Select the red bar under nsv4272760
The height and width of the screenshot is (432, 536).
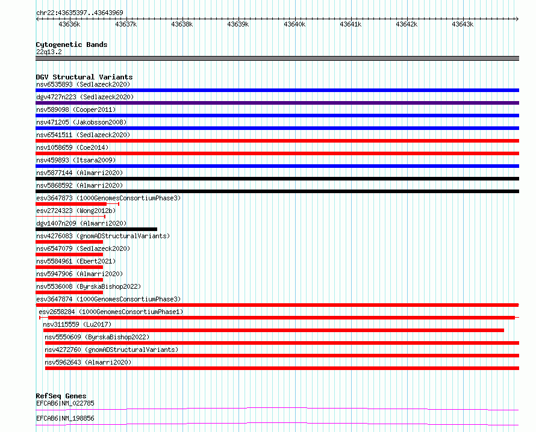[282, 356]
